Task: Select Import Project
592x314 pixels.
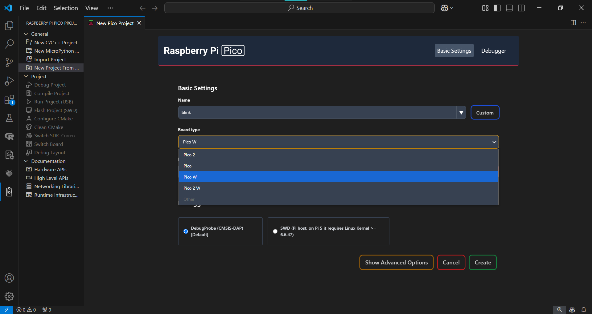Action: point(51,59)
